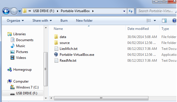Click the horizontal scrollbar thumb
The width and height of the screenshot is (177, 102).
[101, 98]
